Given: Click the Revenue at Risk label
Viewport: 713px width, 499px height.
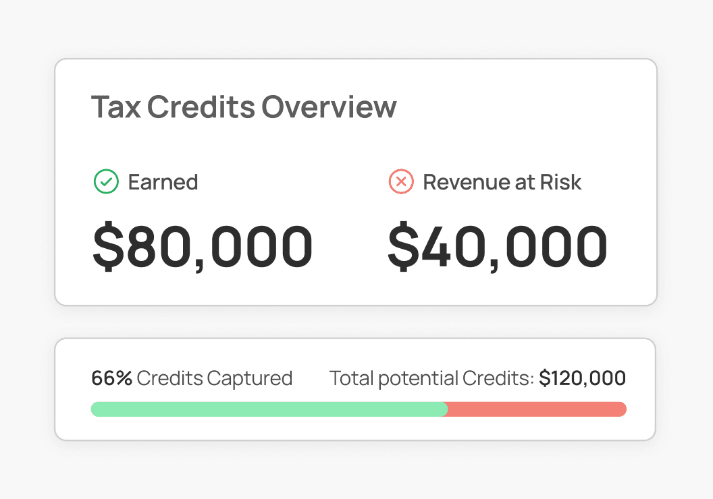Looking at the screenshot, I should 502,181.
